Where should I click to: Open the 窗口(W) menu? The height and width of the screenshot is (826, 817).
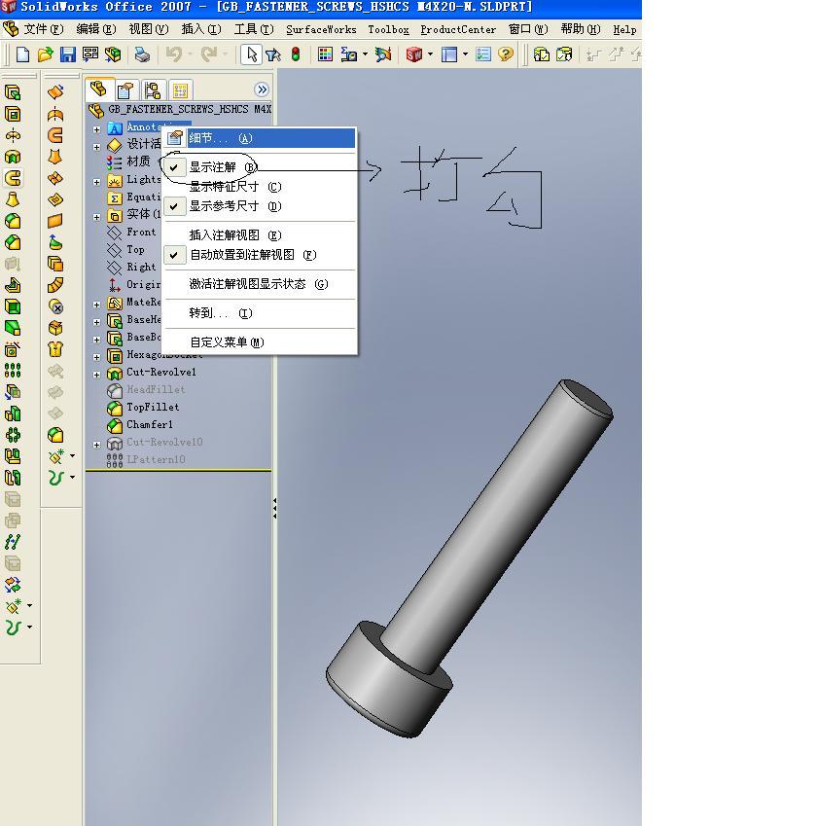pyautogui.click(x=528, y=29)
